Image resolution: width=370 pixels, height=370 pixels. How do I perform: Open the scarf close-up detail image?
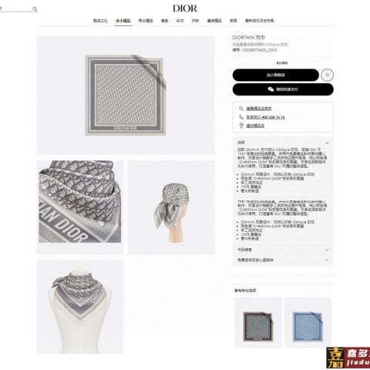point(80,207)
